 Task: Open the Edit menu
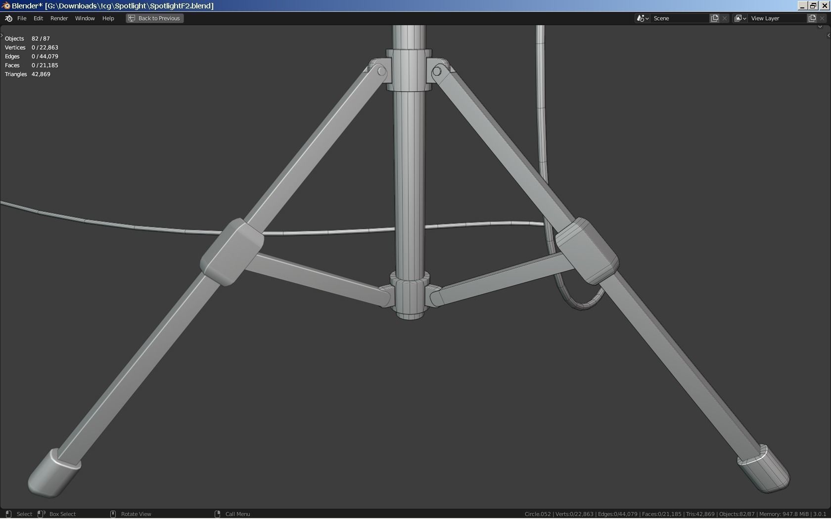(38, 18)
